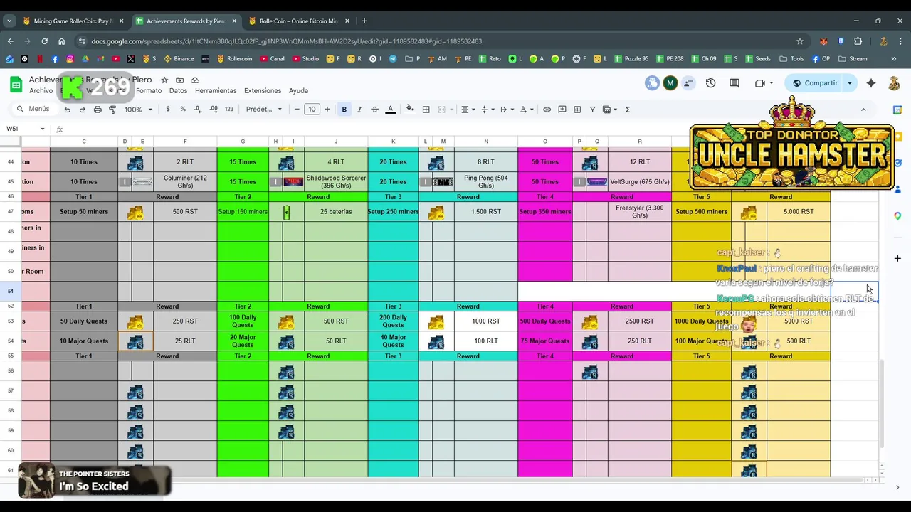Open the horizontal align dropdown
Viewport: 911px width, 512px height.
coord(468,110)
